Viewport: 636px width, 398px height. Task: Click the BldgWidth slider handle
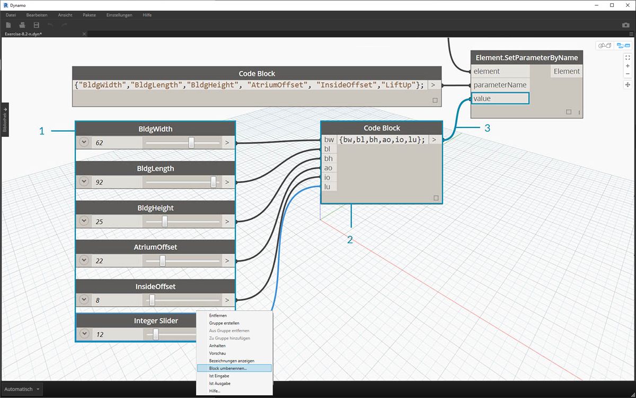point(191,142)
